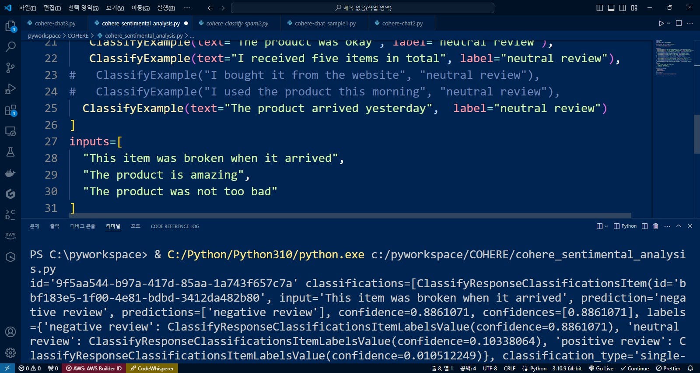700x373 pixels.
Task: Click the title bar search box
Action: coord(363,8)
